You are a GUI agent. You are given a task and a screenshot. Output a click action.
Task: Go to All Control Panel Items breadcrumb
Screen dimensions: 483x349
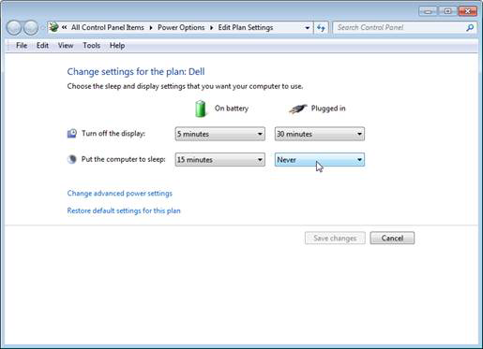(x=108, y=27)
